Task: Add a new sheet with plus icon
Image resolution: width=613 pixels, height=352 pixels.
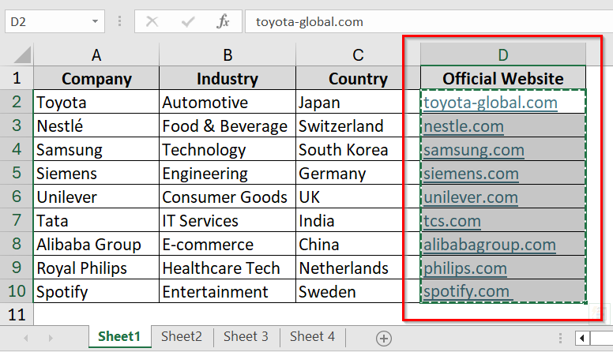Action: coord(383,339)
